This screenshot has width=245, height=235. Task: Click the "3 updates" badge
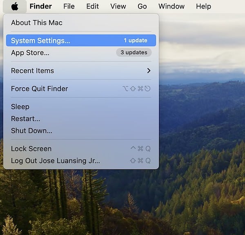click(134, 52)
